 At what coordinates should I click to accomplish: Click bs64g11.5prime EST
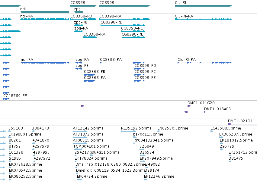pyautogui.click(x=92, y=155)
